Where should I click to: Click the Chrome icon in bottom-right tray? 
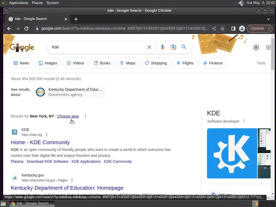coord(256,204)
